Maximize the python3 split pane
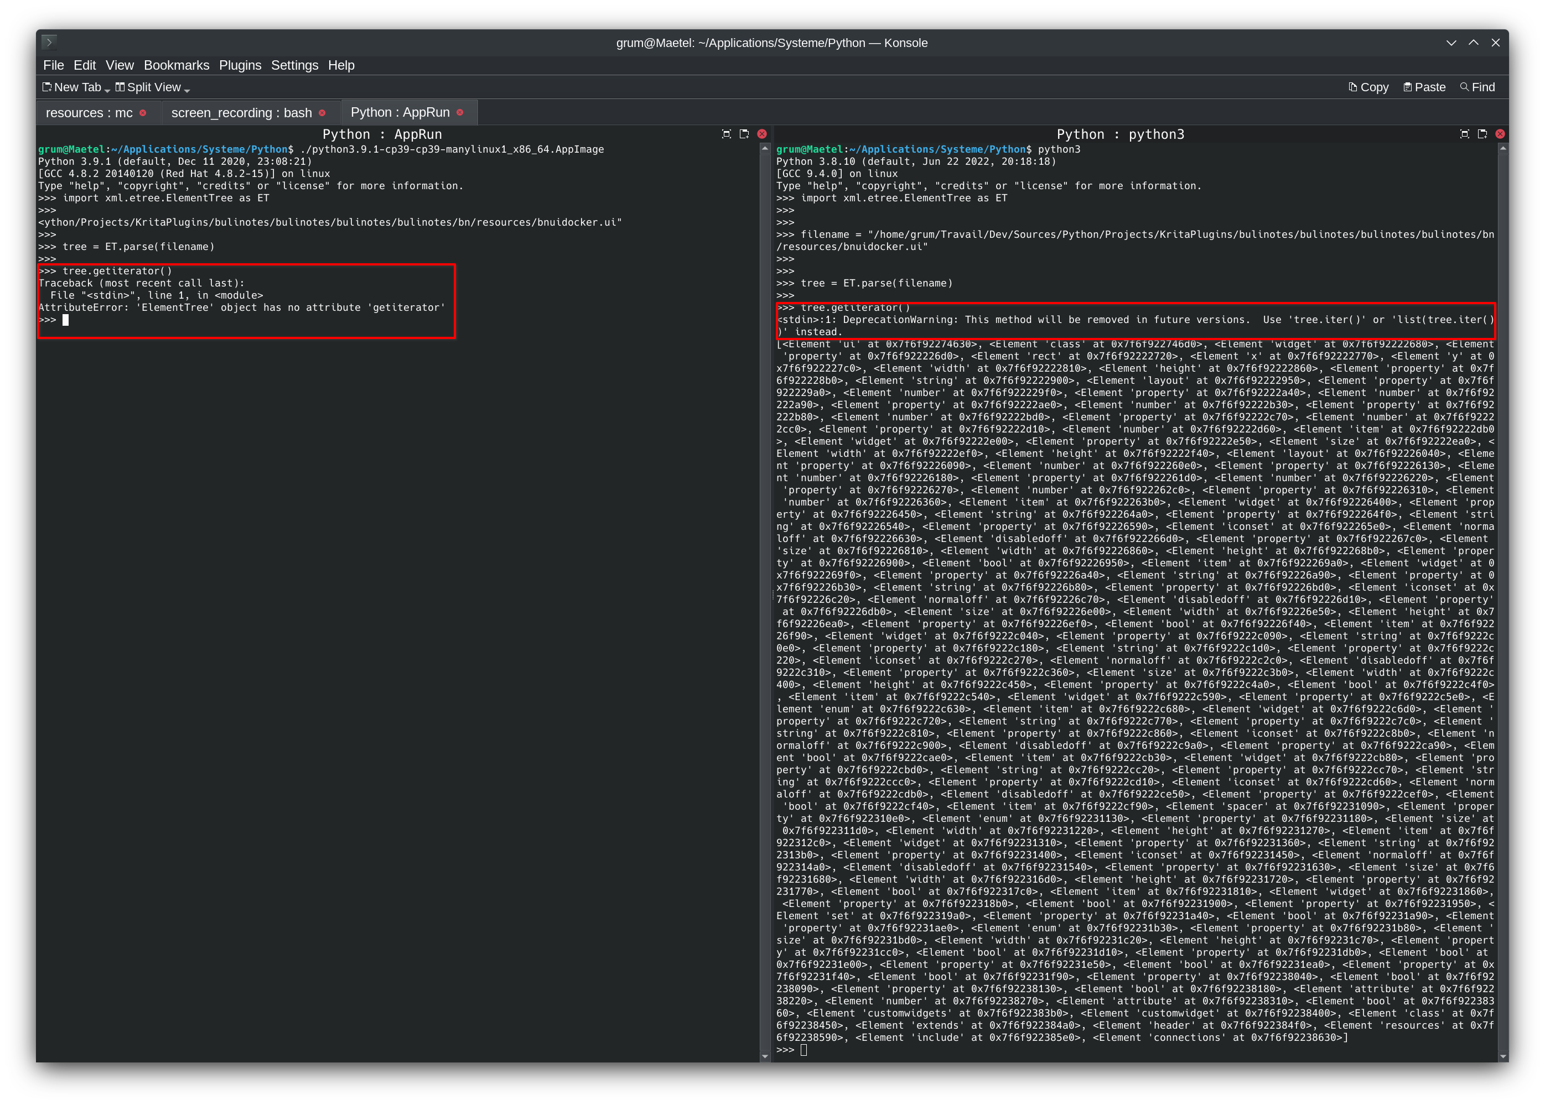1545x1105 pixels. pos(1465,134)
